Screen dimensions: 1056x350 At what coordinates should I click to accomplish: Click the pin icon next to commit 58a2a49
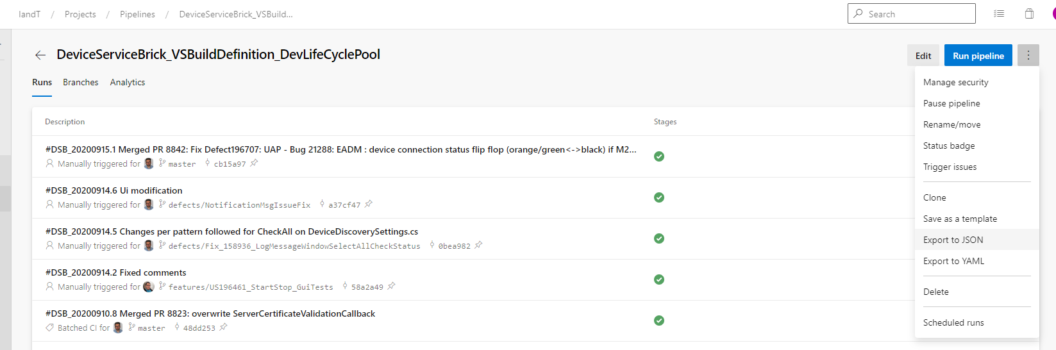coord(392,287)
